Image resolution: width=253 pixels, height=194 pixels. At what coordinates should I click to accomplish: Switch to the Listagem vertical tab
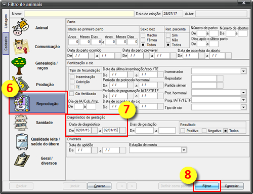pyautogui.click(x=6, y=21)
